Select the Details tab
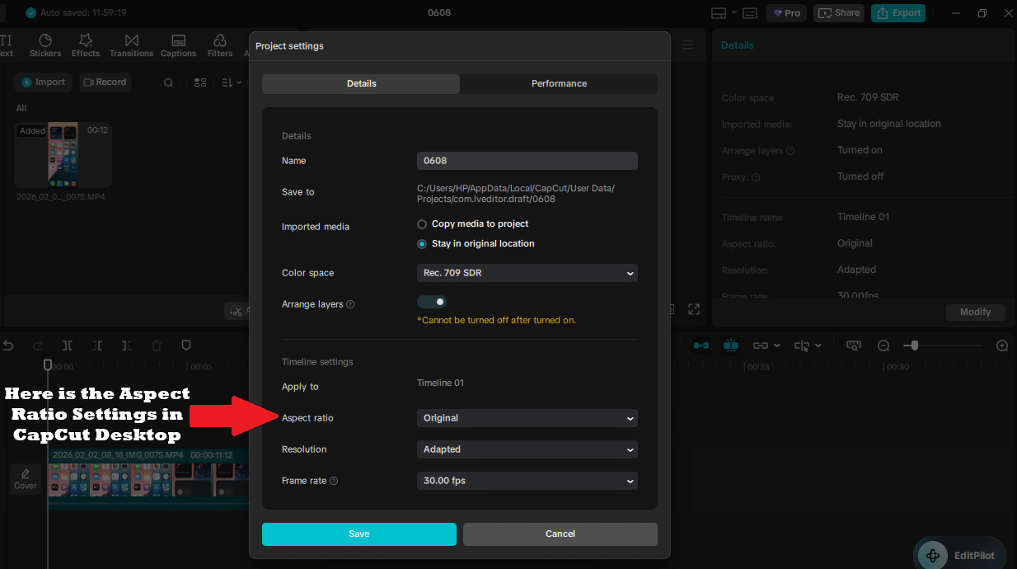The image size is (1017, 569). 361,83
